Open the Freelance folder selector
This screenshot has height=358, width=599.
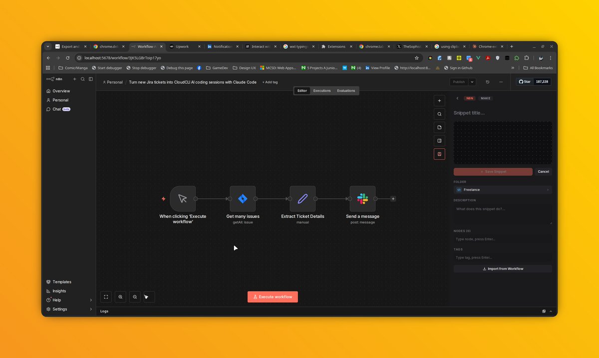point(503,190)
